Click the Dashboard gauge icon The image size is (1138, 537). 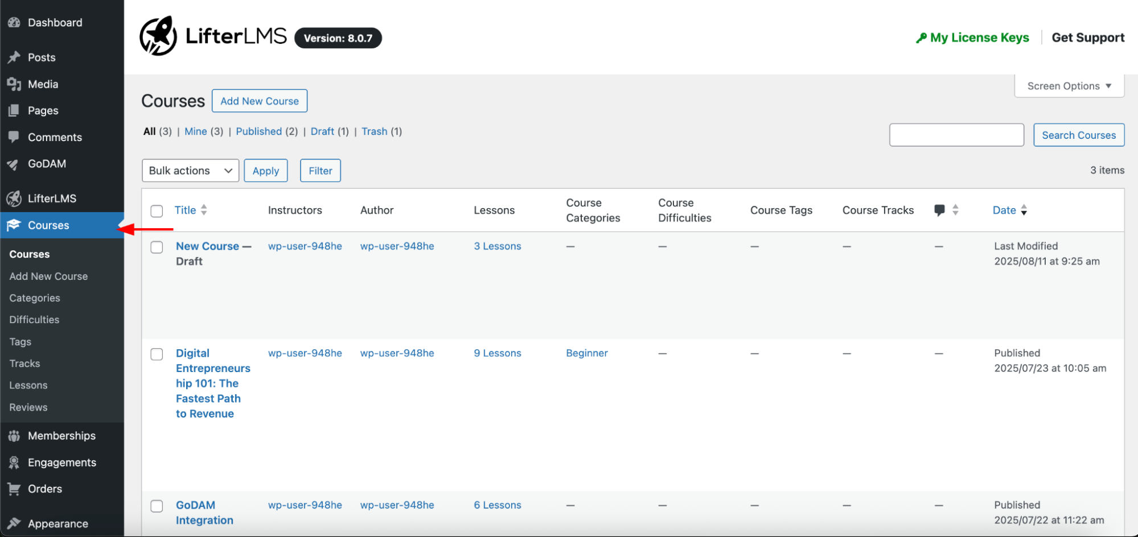pyautogui.click(x=14, y=23)
